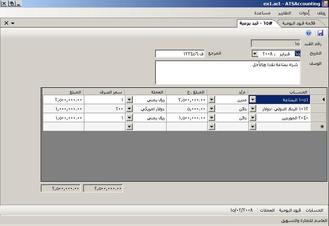Expand the debit/credit dropdown in the الموردين row
The height and width of the screenshot is (226, 329).
pos(211,118)
